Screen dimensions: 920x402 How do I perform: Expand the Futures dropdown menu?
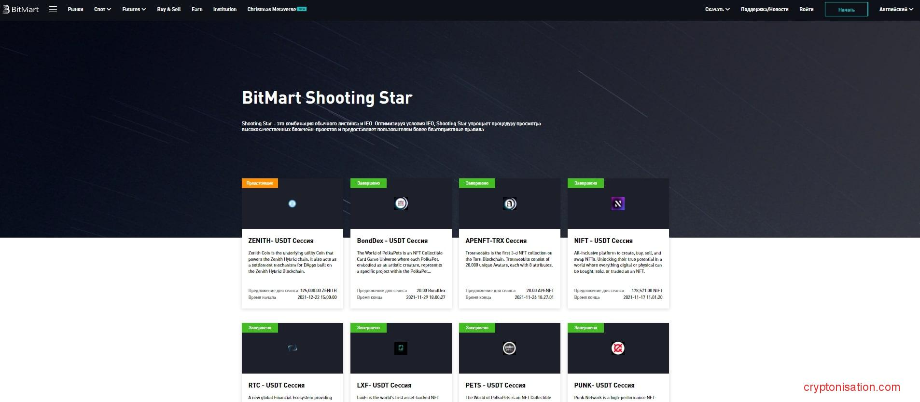[x=134, y=9]
